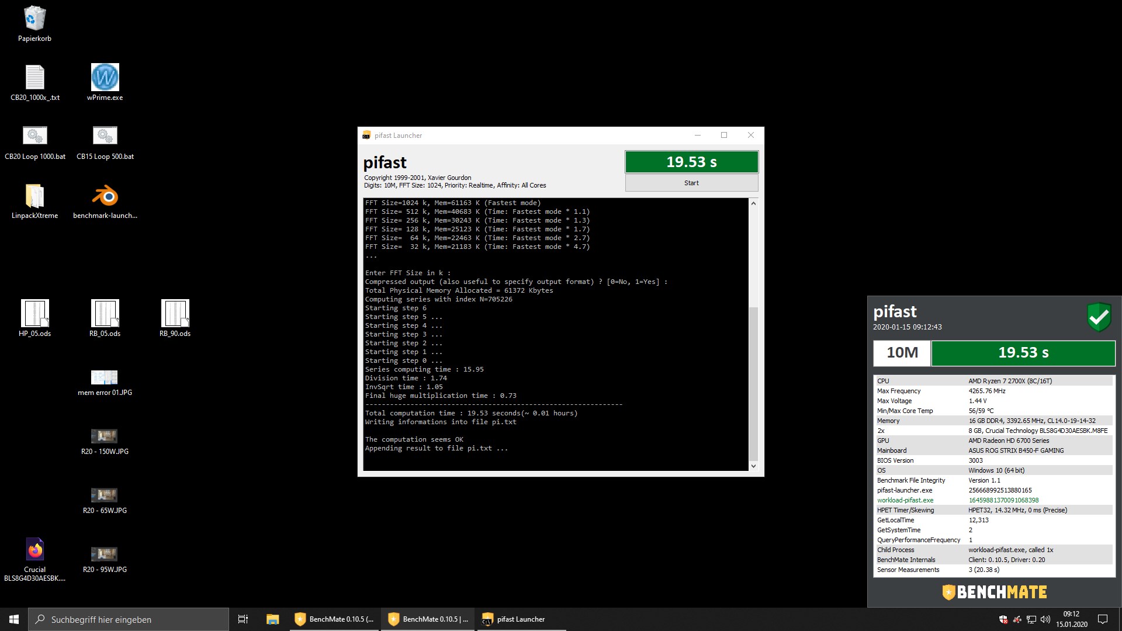Viewport: 1122px width, 631px height.
Task: Click the volume speaker tray icon
Action: (1045, 619)
